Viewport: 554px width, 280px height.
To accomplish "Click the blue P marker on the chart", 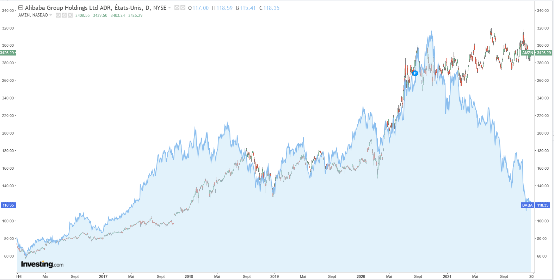I will click(415, 73).
